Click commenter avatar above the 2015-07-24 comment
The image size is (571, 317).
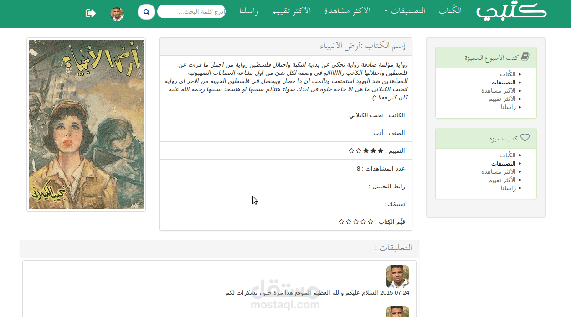pos(398,277)
